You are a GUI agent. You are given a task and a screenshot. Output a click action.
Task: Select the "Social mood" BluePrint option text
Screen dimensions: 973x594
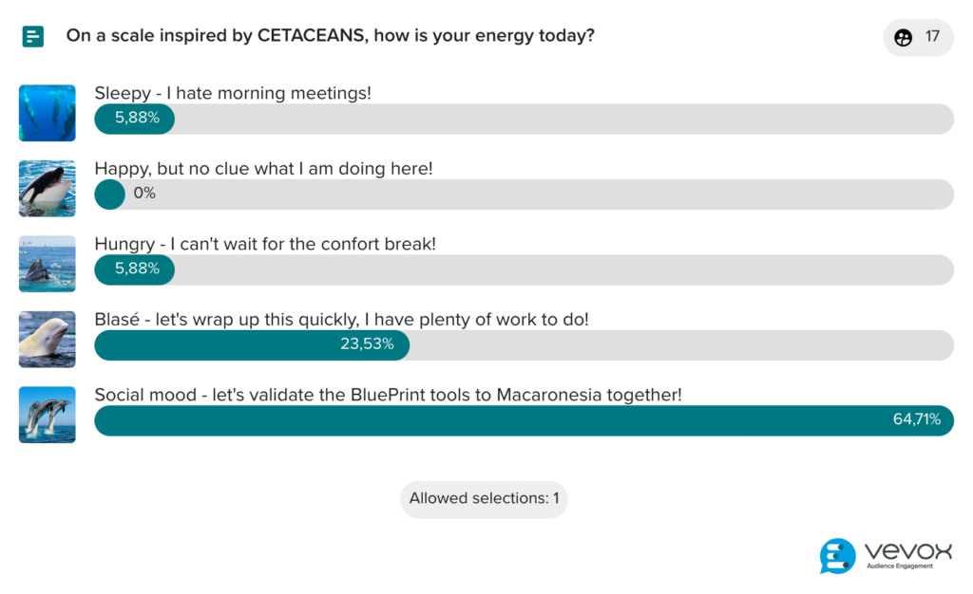tap(388, 395)
